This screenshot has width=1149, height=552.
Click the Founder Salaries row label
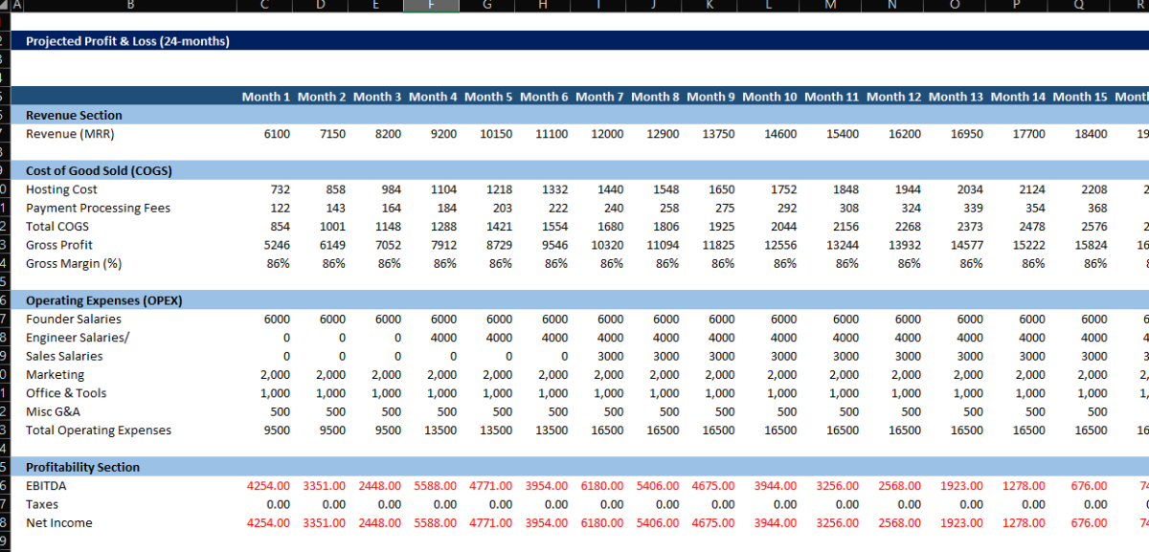pyautogui.click(x=74, y=319)
